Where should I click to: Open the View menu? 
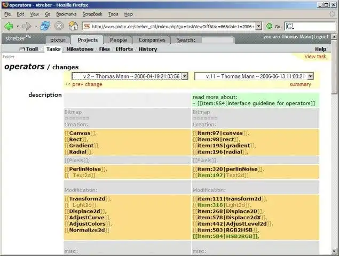34,14
